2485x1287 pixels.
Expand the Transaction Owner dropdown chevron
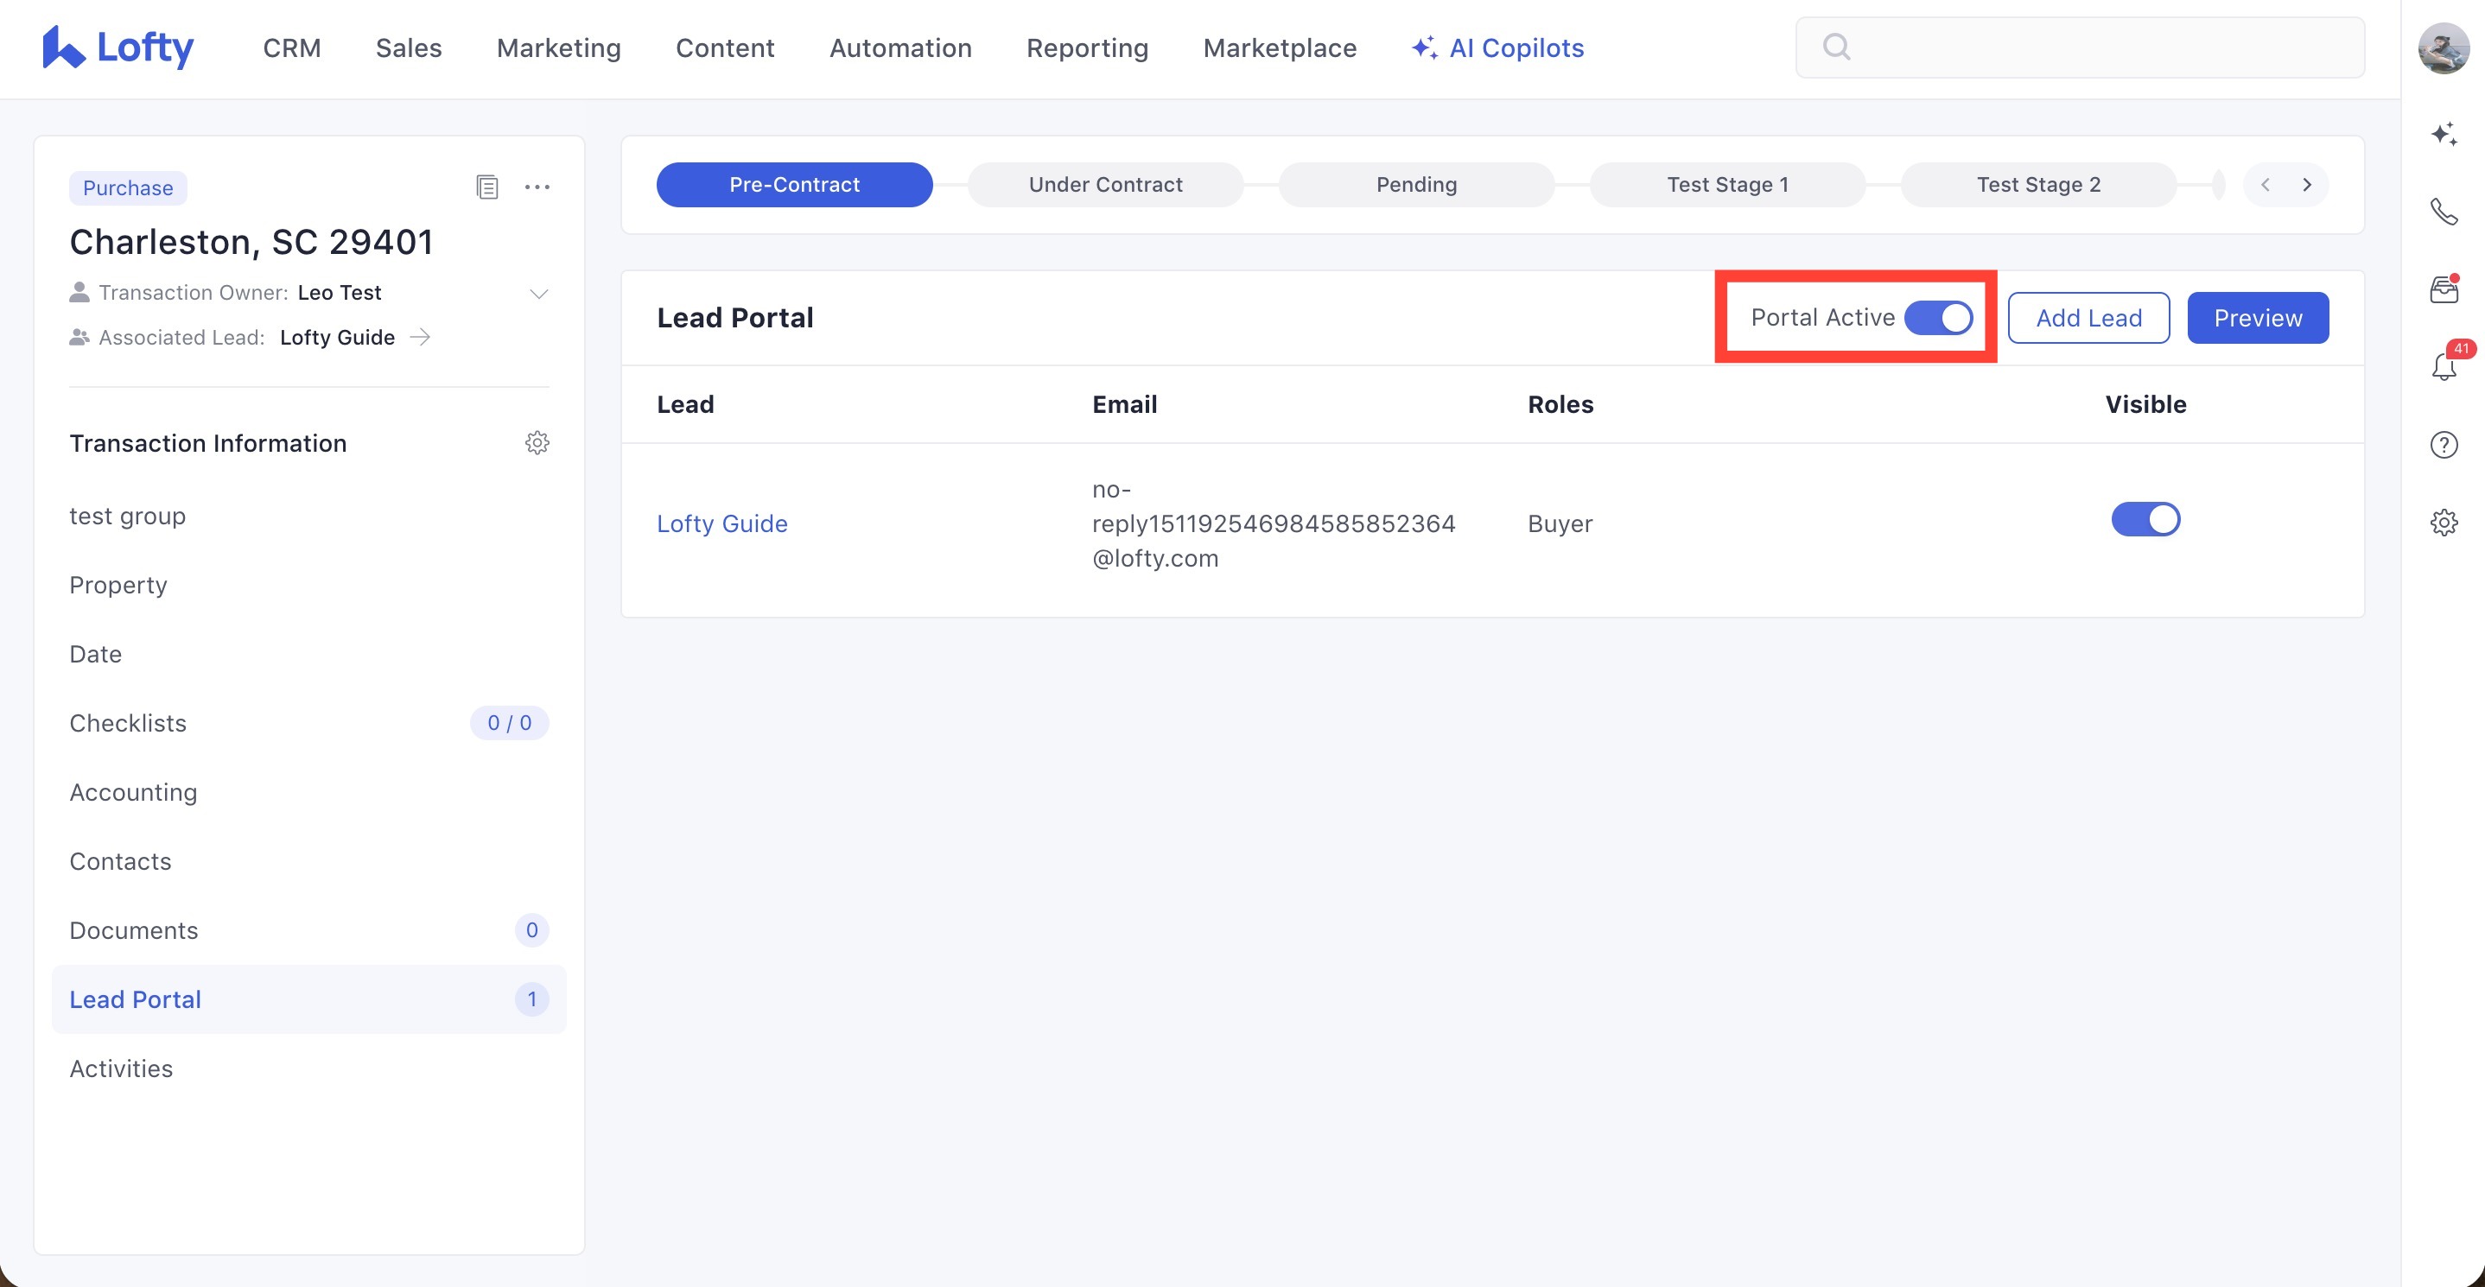click(x=538, y=293)
